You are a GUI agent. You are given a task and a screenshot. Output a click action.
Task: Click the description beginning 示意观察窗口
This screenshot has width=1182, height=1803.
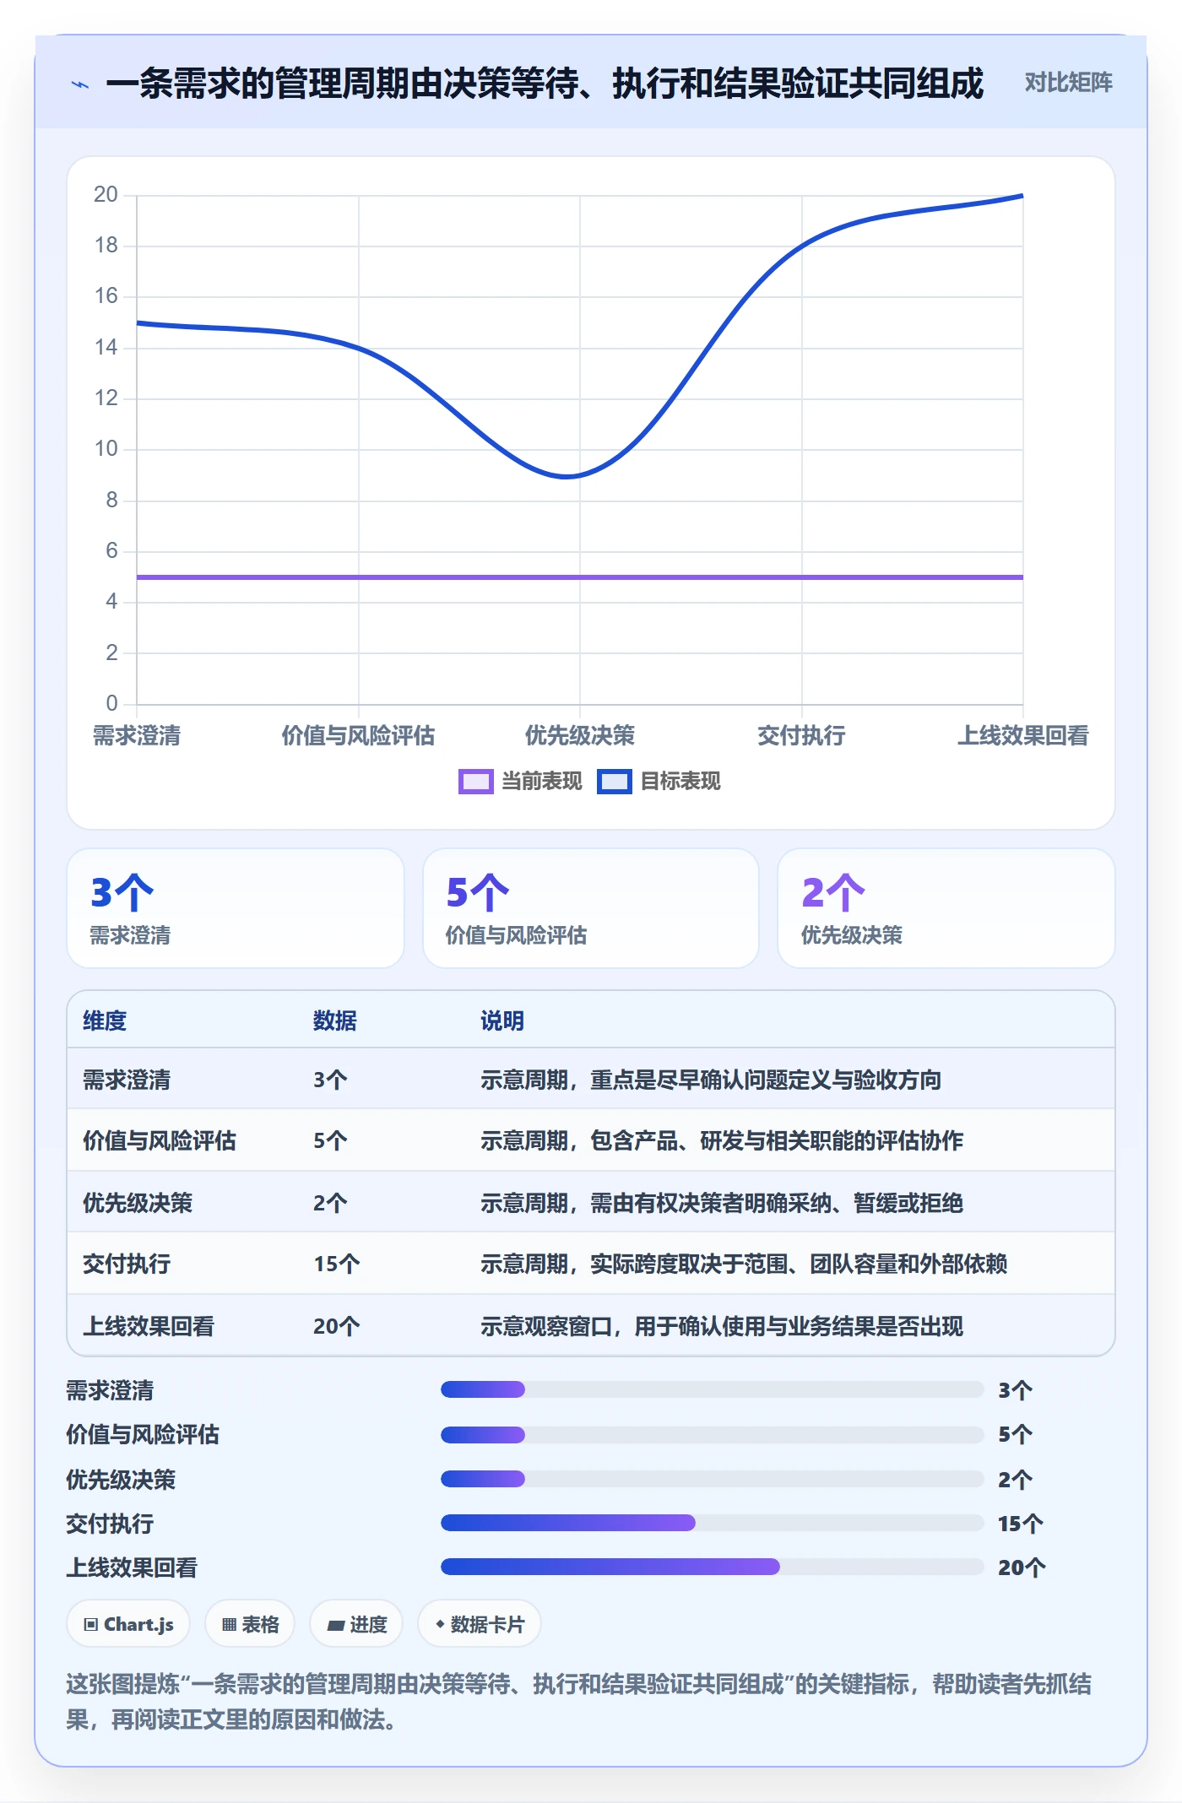pos(722,1326)
